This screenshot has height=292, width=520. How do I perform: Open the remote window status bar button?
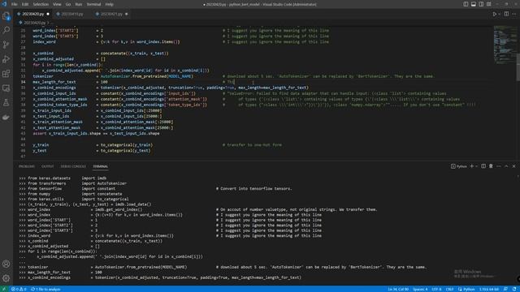point(4,289)
